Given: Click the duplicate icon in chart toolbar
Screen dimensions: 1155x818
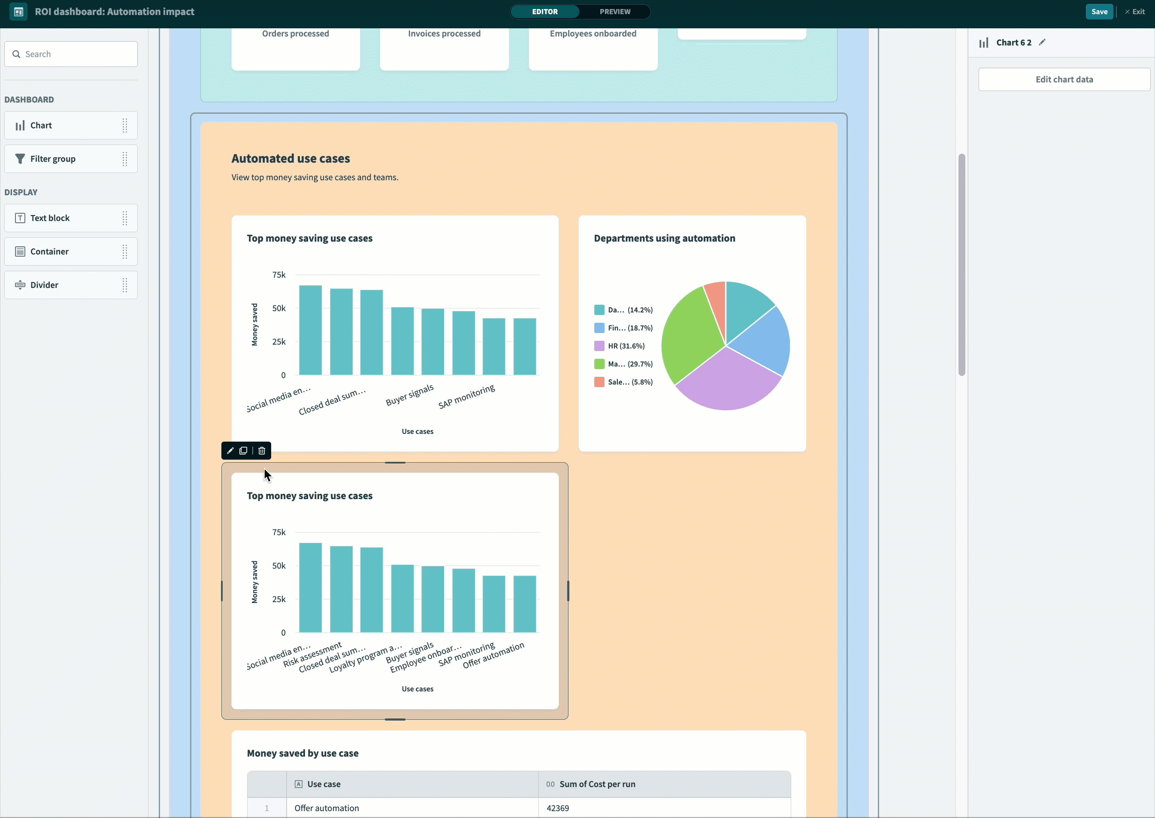Looking at the screenshot, I should click(244, 451).
